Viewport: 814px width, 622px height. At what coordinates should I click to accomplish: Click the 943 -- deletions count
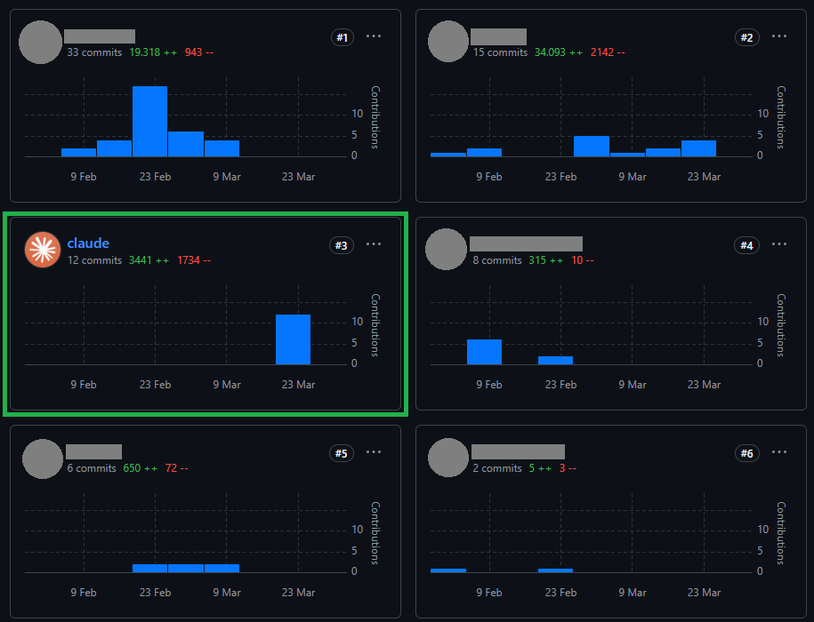click(199, 52)
